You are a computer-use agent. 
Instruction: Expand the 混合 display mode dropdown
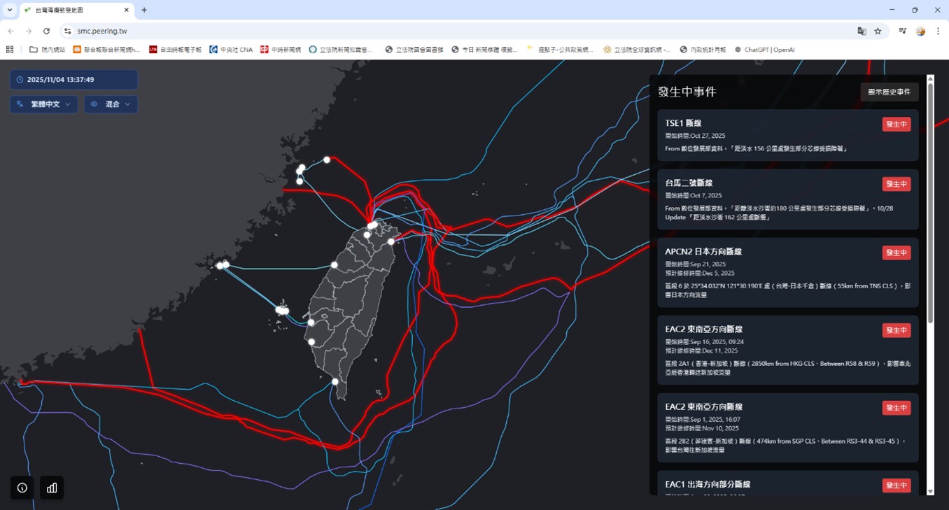[x=111, y=104]
